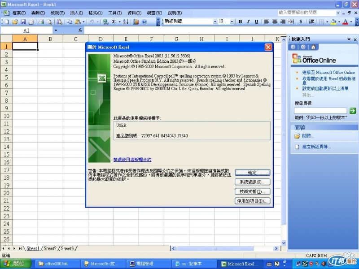Open the Font Color dropdown arrow
Viewport: 359px width, 269px height.
point(351,22)
